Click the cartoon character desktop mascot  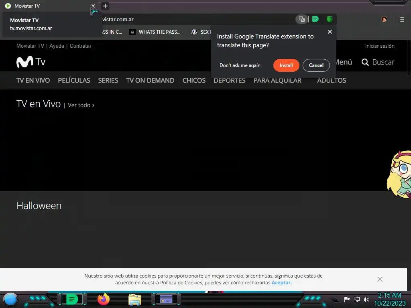[399, 174]
